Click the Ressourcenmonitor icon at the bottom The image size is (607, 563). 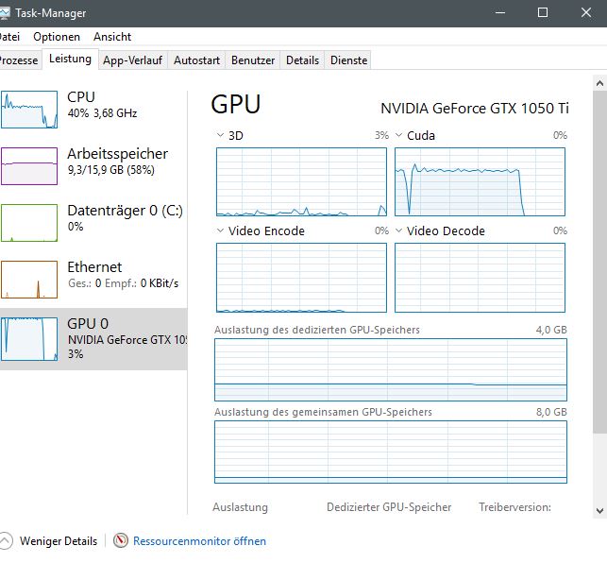point(120,541)
